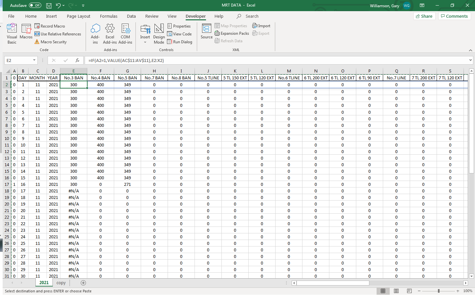Expand the formula bar
This screenshot has height=295, width=475.
(x=470, y=60)
